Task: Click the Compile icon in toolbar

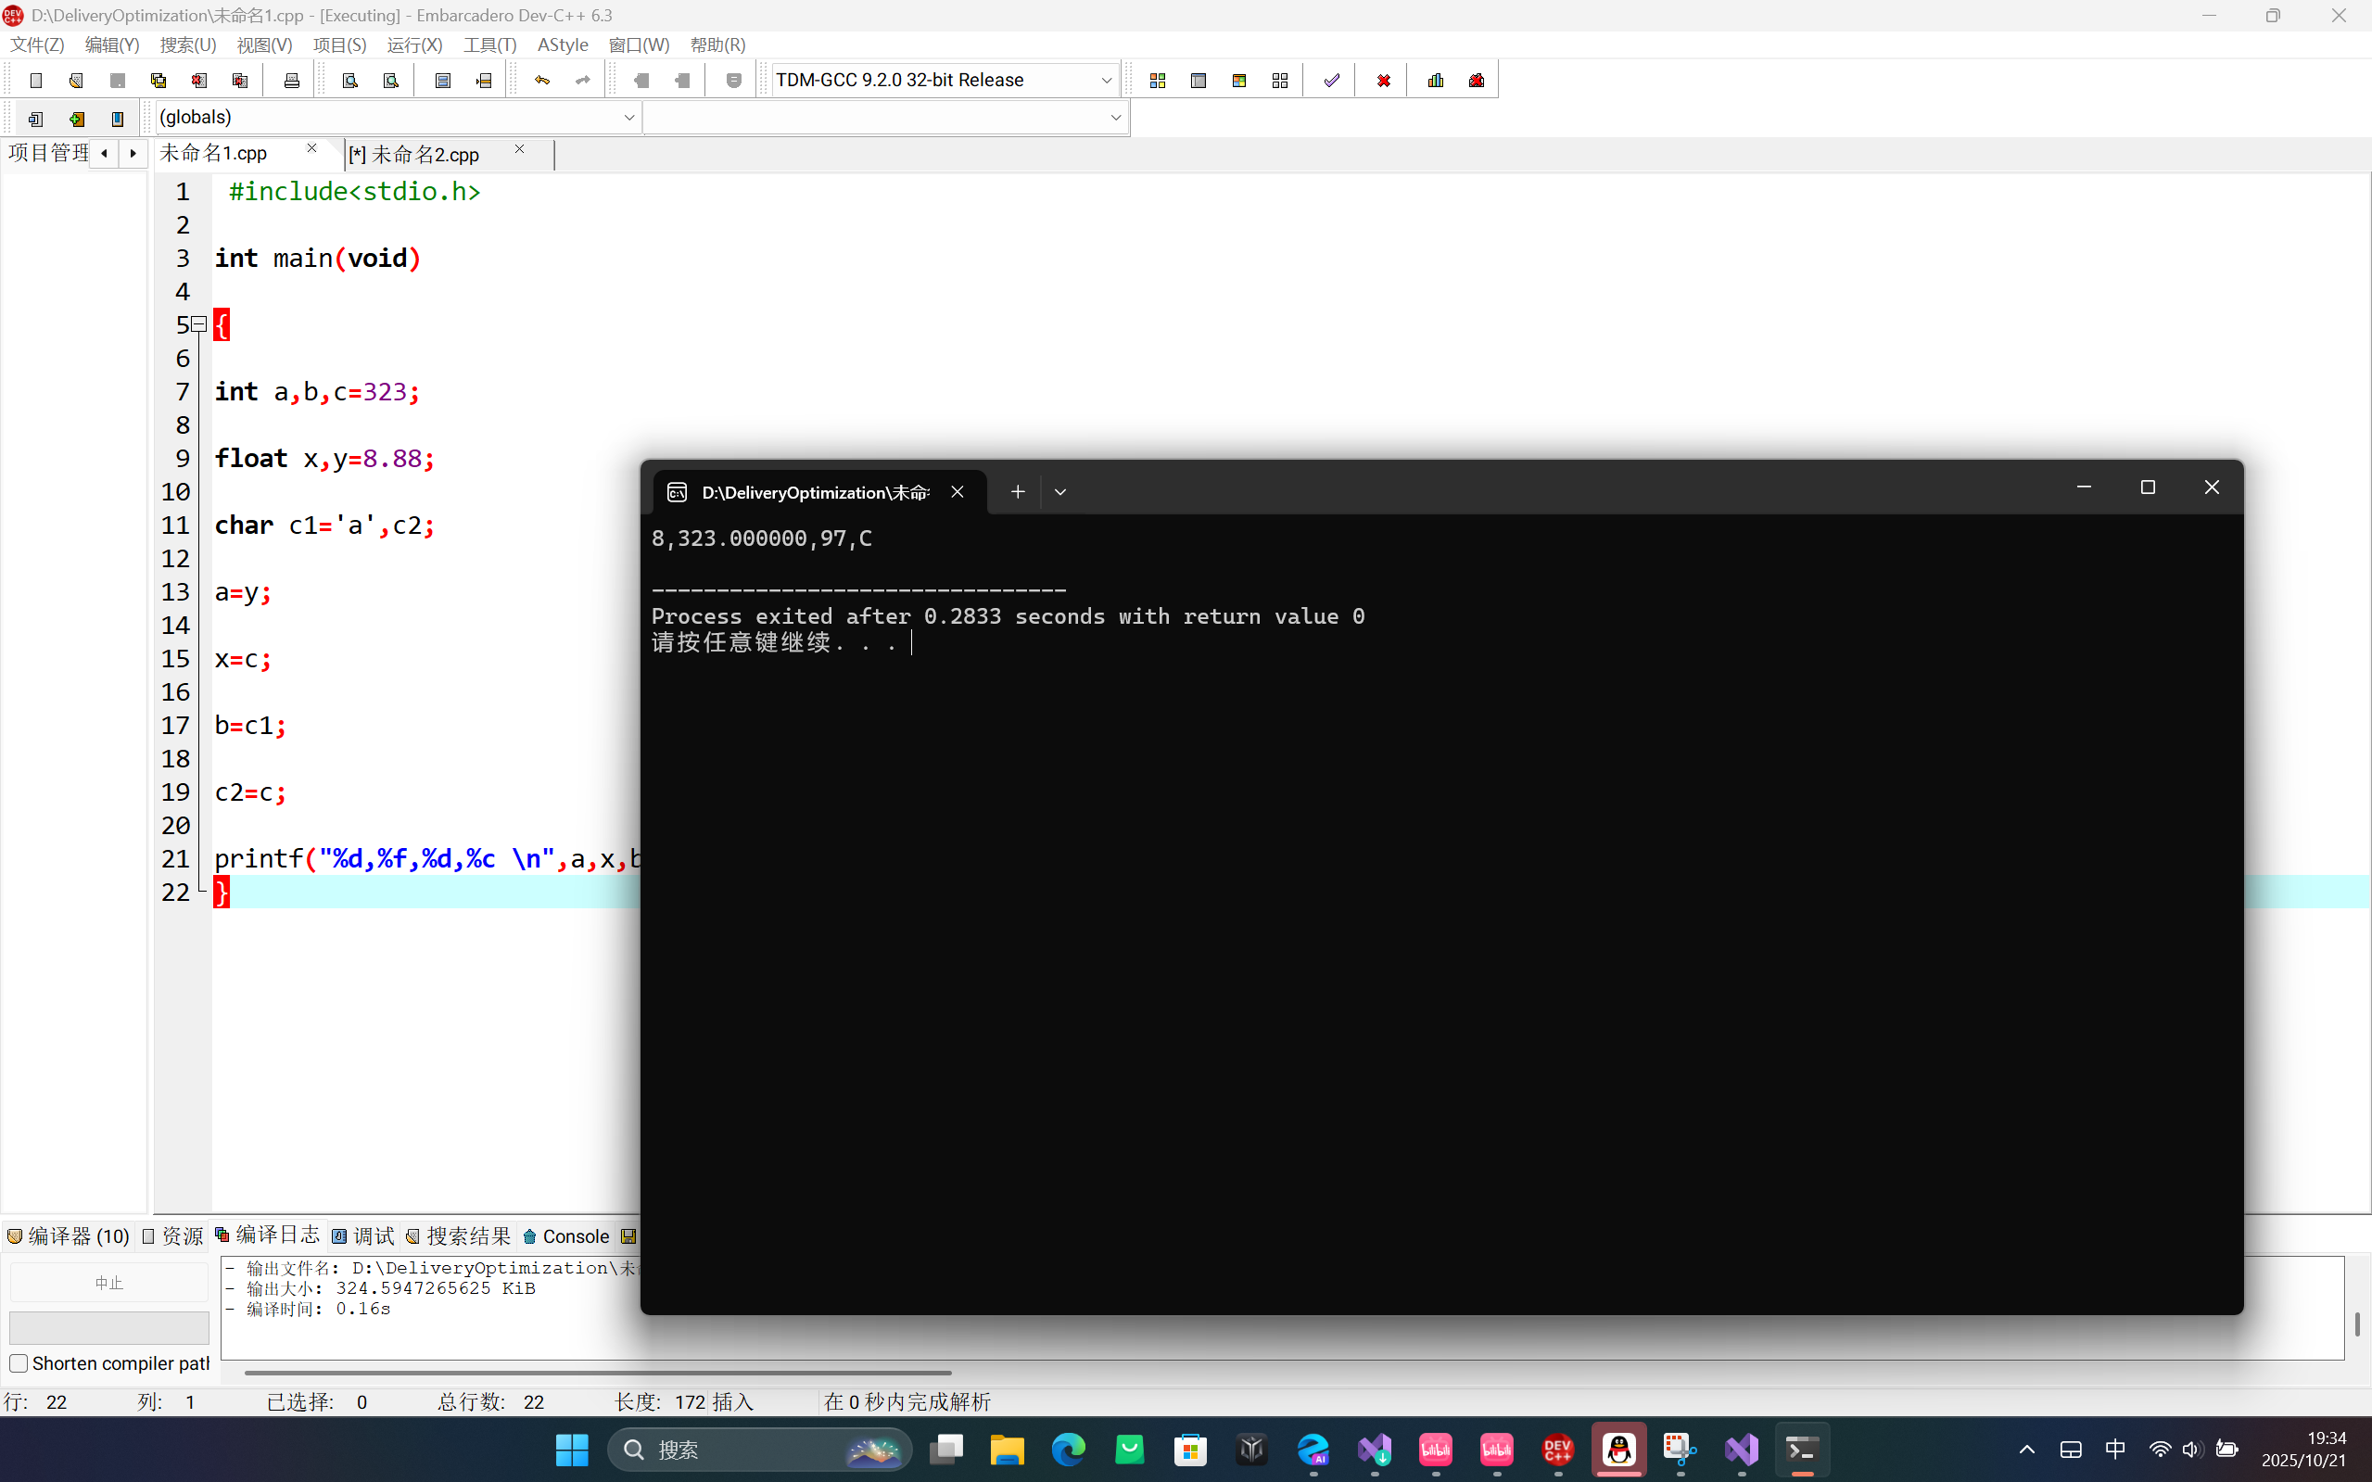Action: 1158,81
